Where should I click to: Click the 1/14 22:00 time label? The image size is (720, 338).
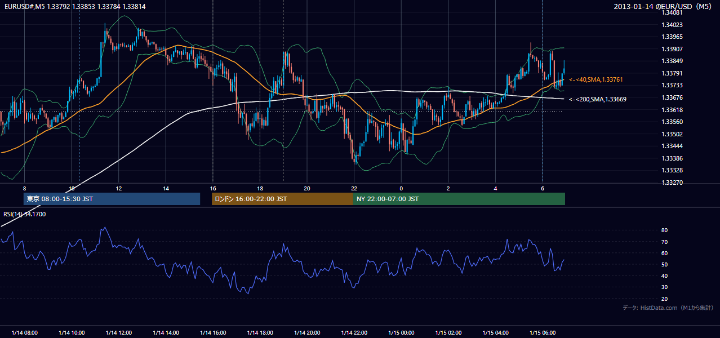[354, 333]
